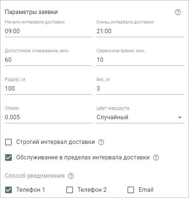The height and width of the screenshot is (198, 189).
Task: Click the Объем input field
Action: pos(48,117)
